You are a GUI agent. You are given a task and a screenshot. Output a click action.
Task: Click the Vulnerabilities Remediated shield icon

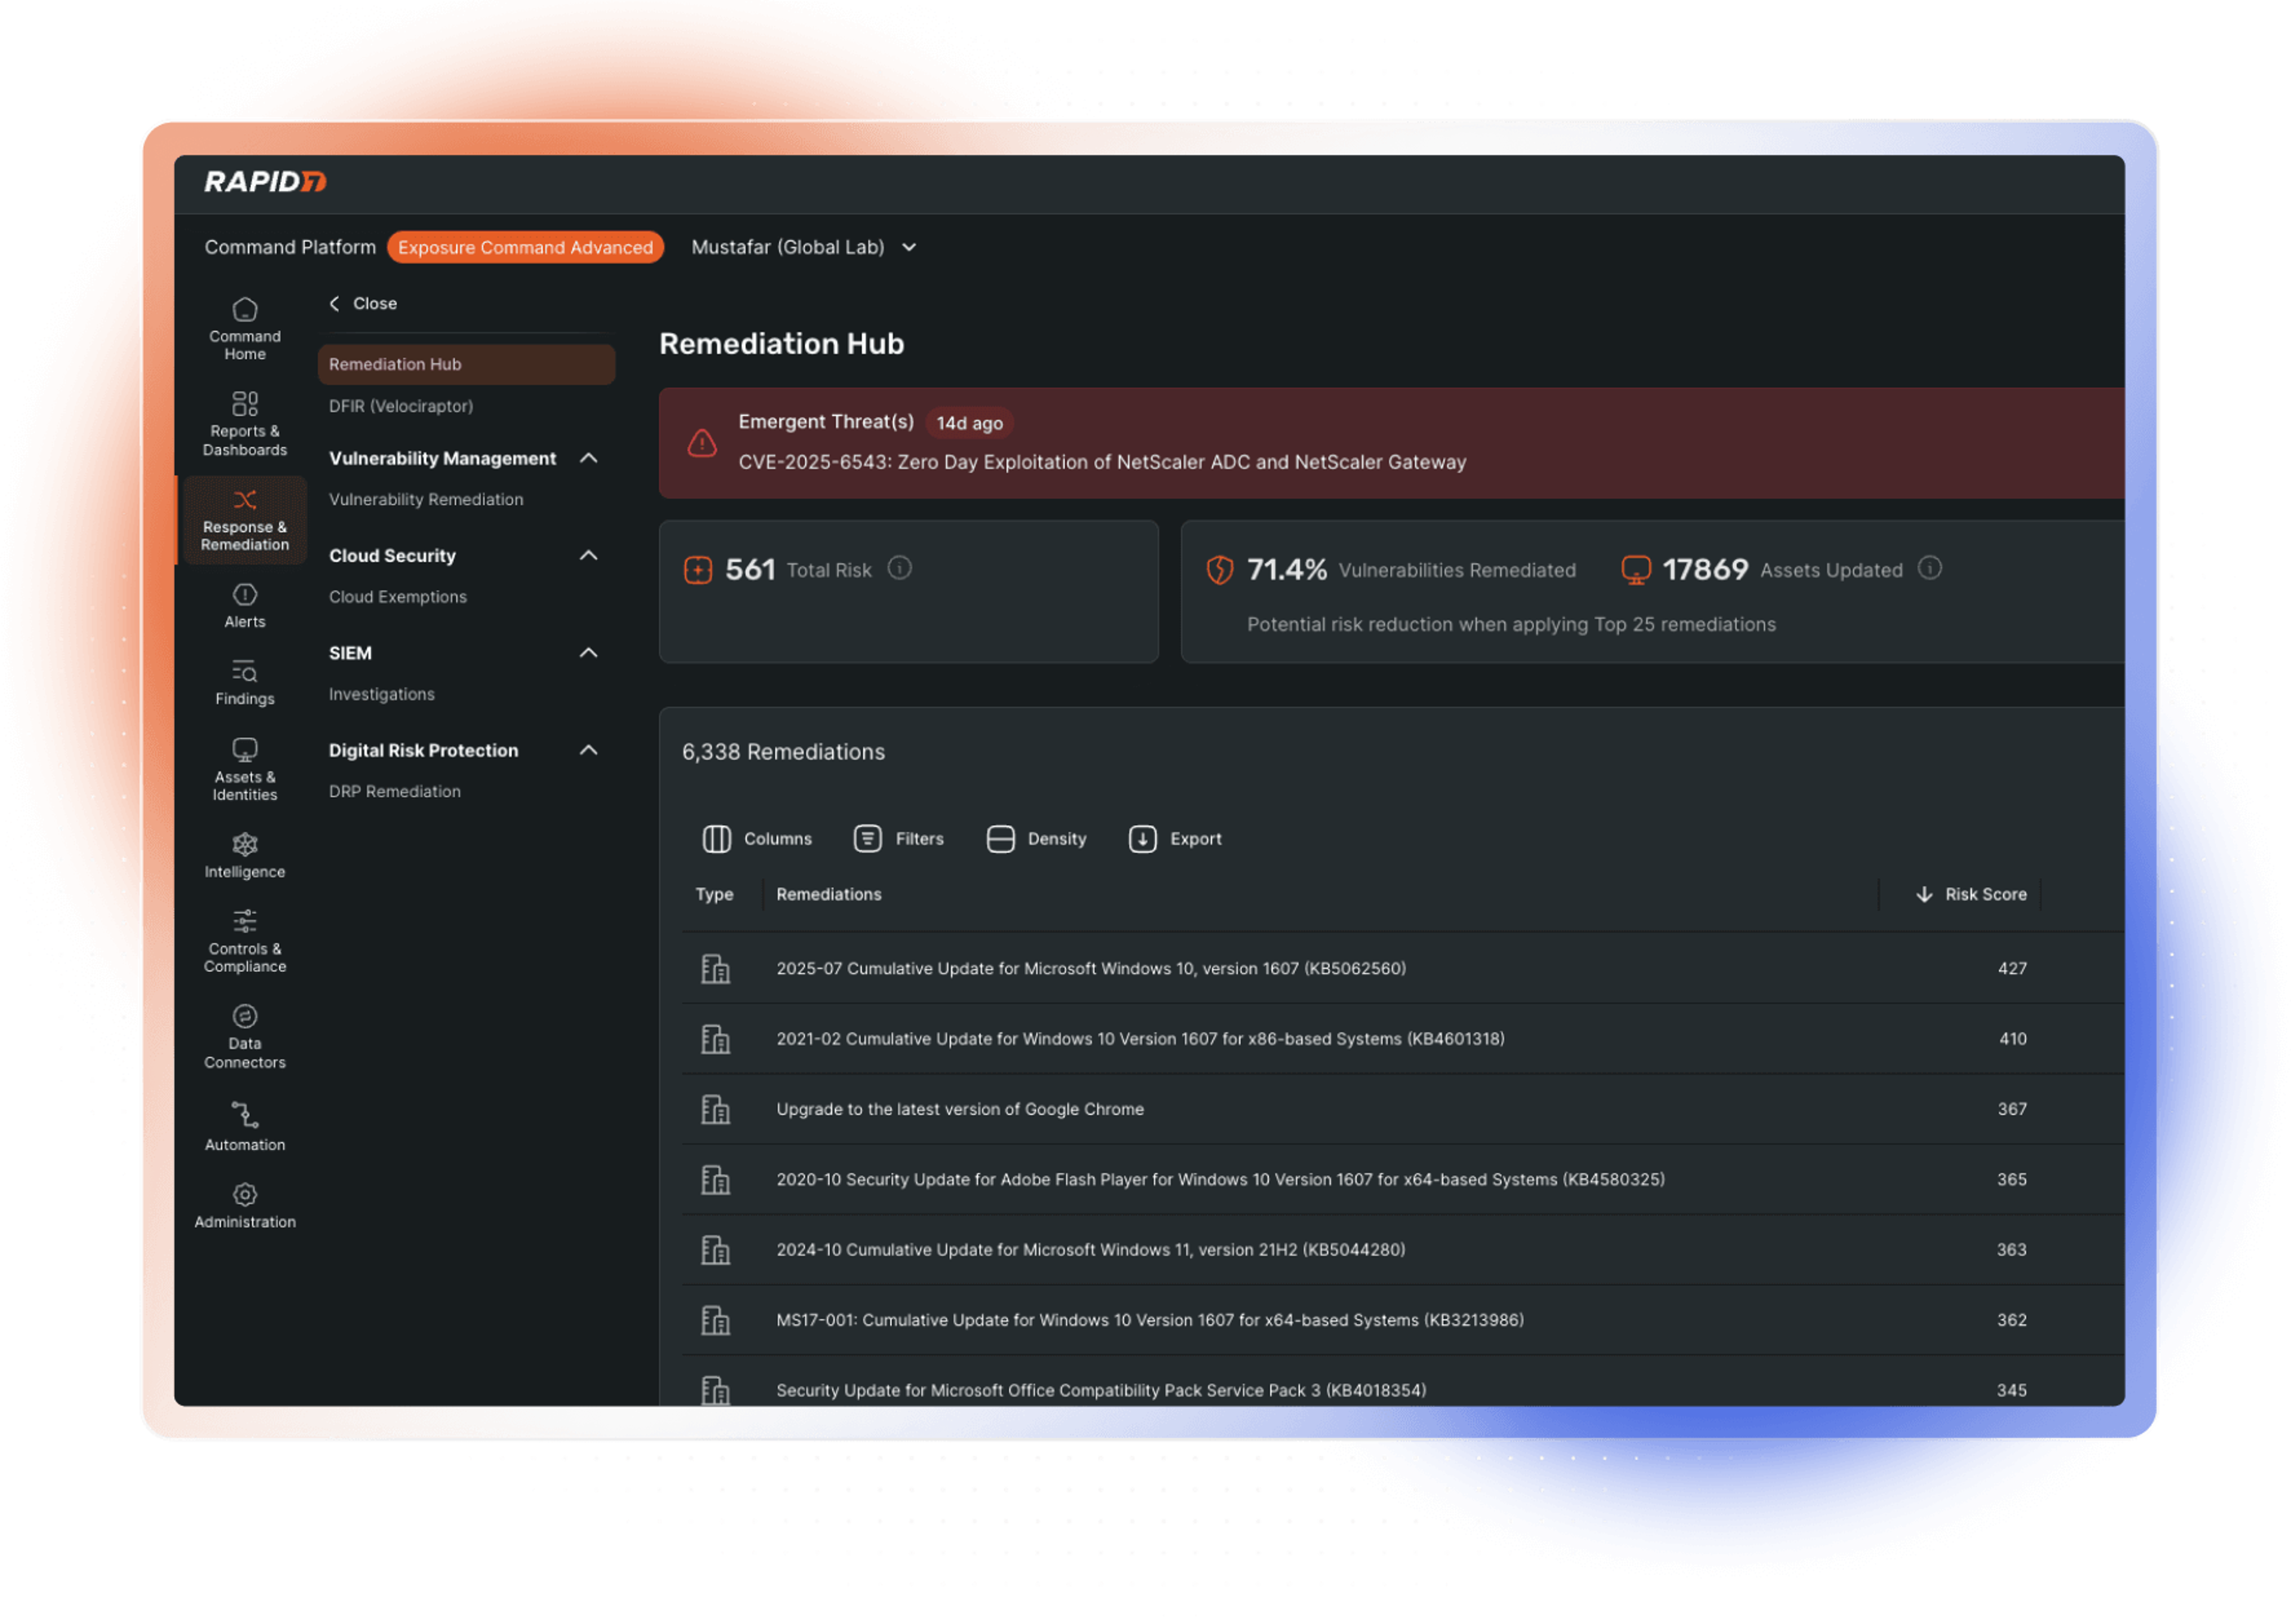[1220, 570]
